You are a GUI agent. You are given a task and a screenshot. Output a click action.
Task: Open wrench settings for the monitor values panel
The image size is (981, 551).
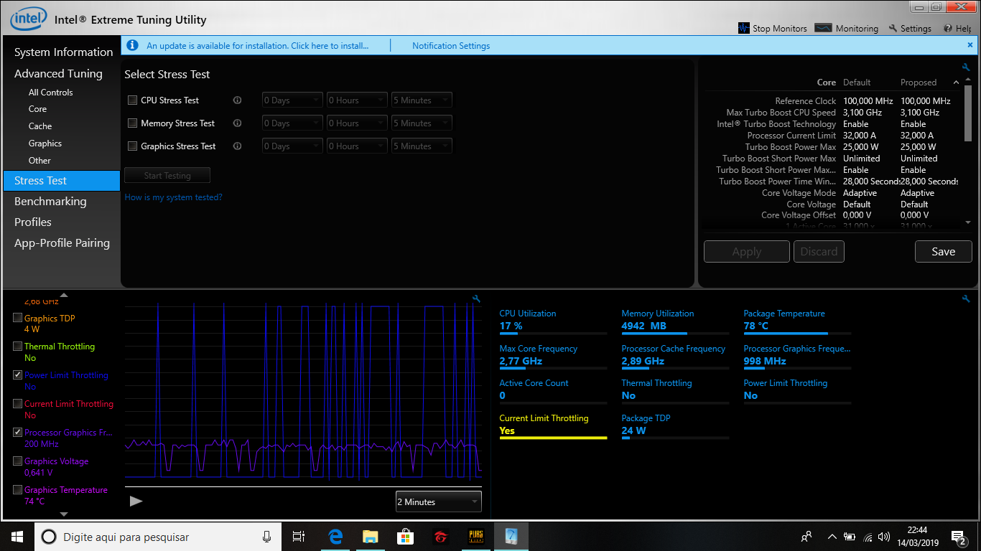coord(966,298)
